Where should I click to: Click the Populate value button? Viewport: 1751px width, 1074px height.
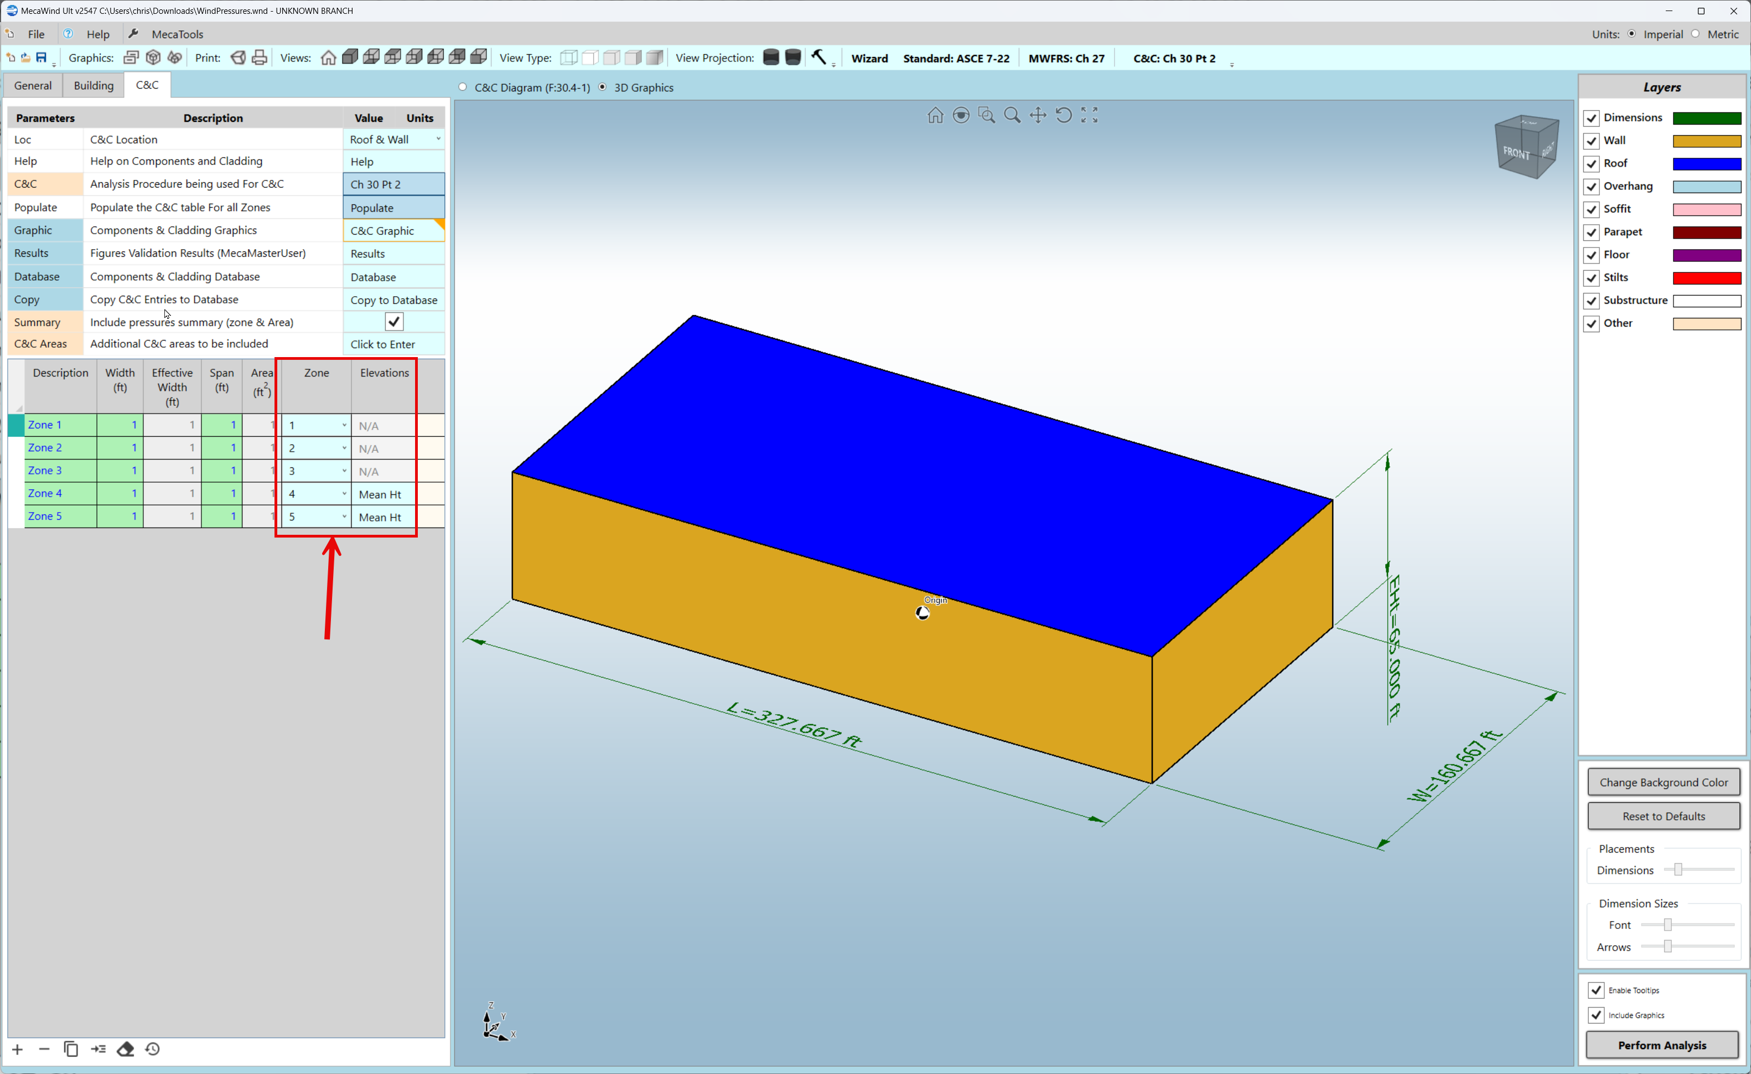393,208
